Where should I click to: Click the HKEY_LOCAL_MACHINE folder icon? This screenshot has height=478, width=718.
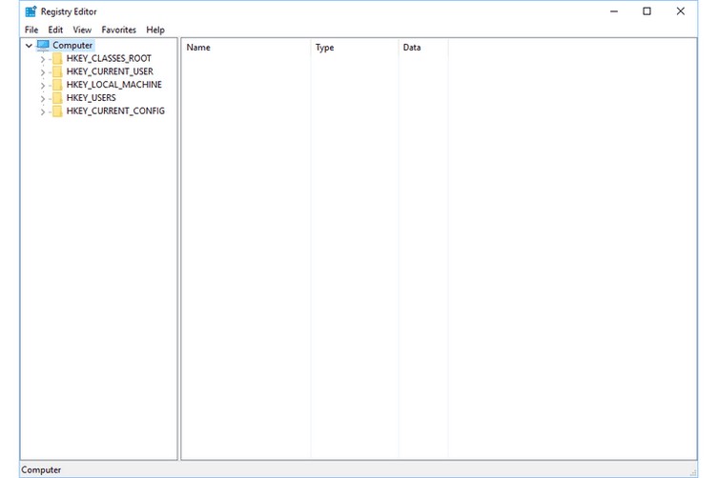point(57,85)
